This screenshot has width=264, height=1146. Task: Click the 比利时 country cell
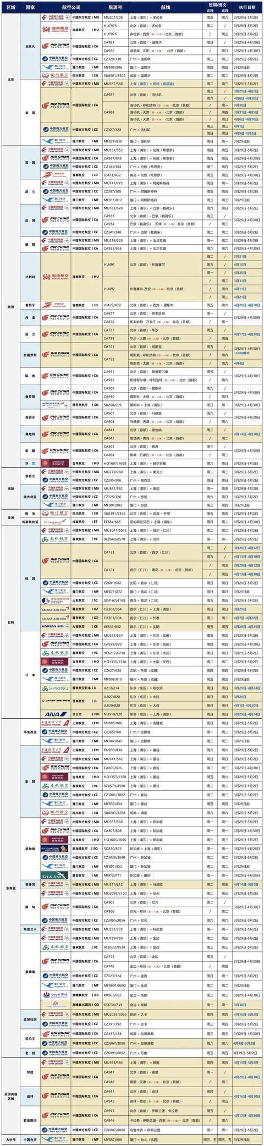31,277
